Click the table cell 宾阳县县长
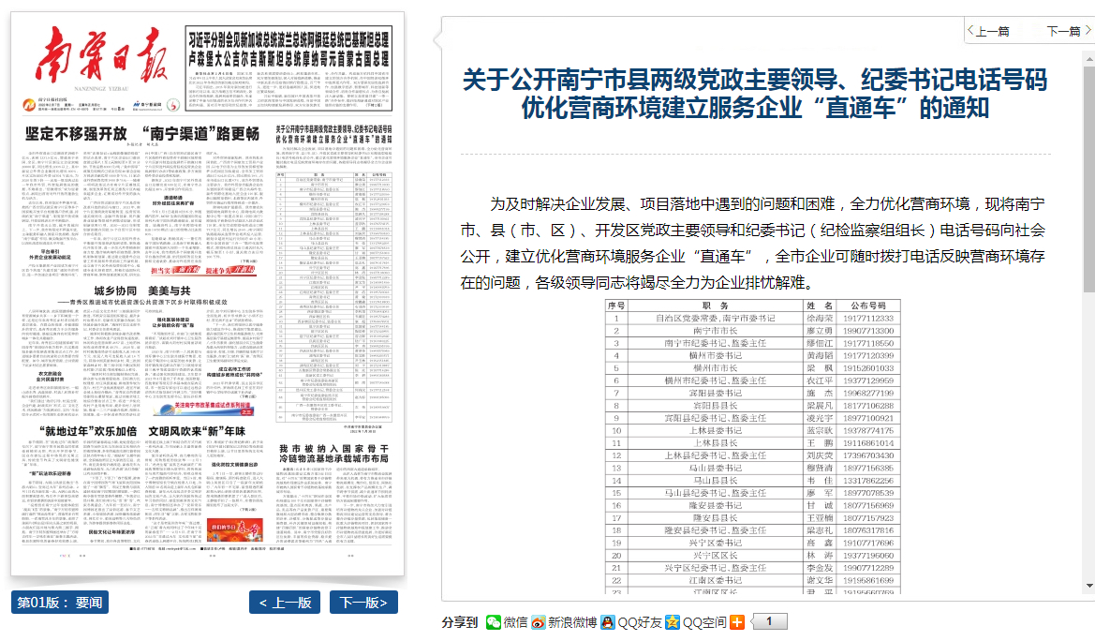The width and height of the screenshot is (1095, 641). click(715, 406)
